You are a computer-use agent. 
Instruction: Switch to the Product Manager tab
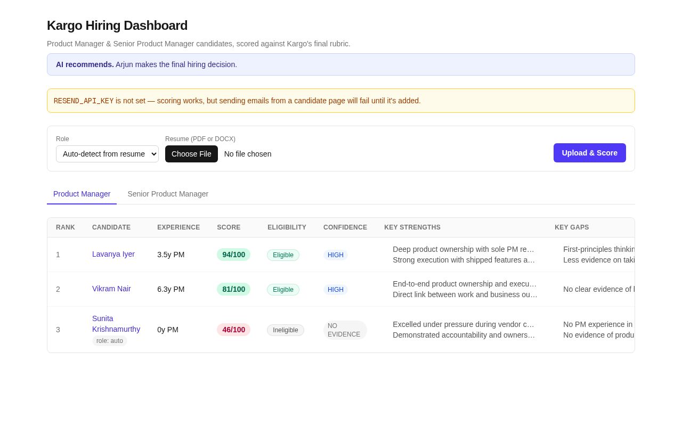click(82, 194)
